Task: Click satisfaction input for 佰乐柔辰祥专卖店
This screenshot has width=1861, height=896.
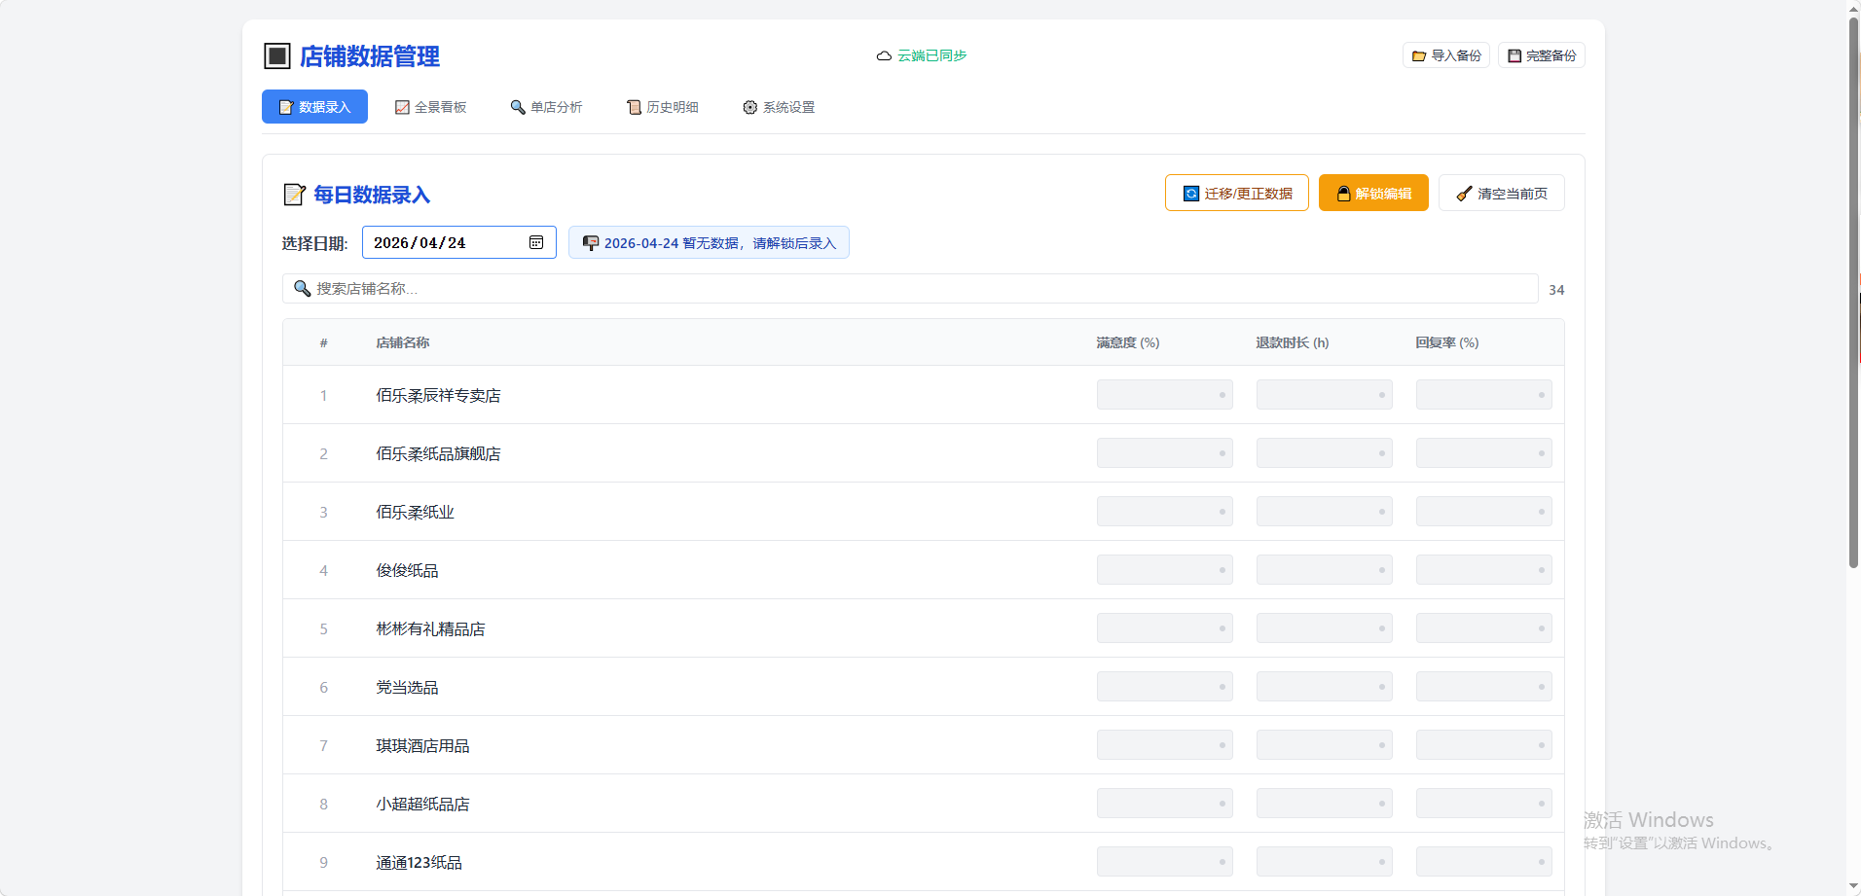Action: [1164, 395]
